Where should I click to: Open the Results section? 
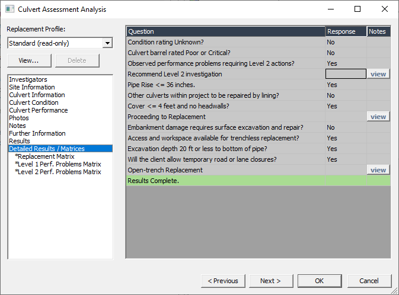pyautogui.click(x=20, y=141)
